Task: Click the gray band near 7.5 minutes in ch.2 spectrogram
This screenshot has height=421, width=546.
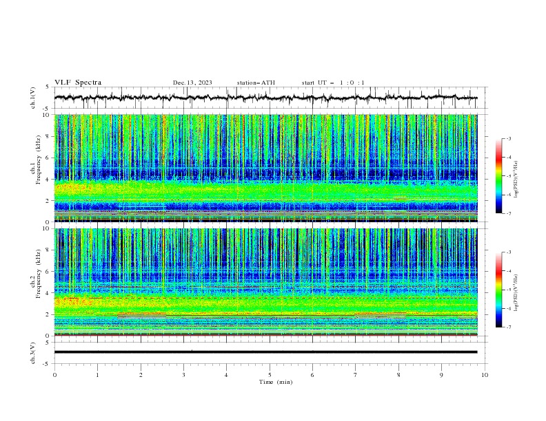Action: click(381, 315)
